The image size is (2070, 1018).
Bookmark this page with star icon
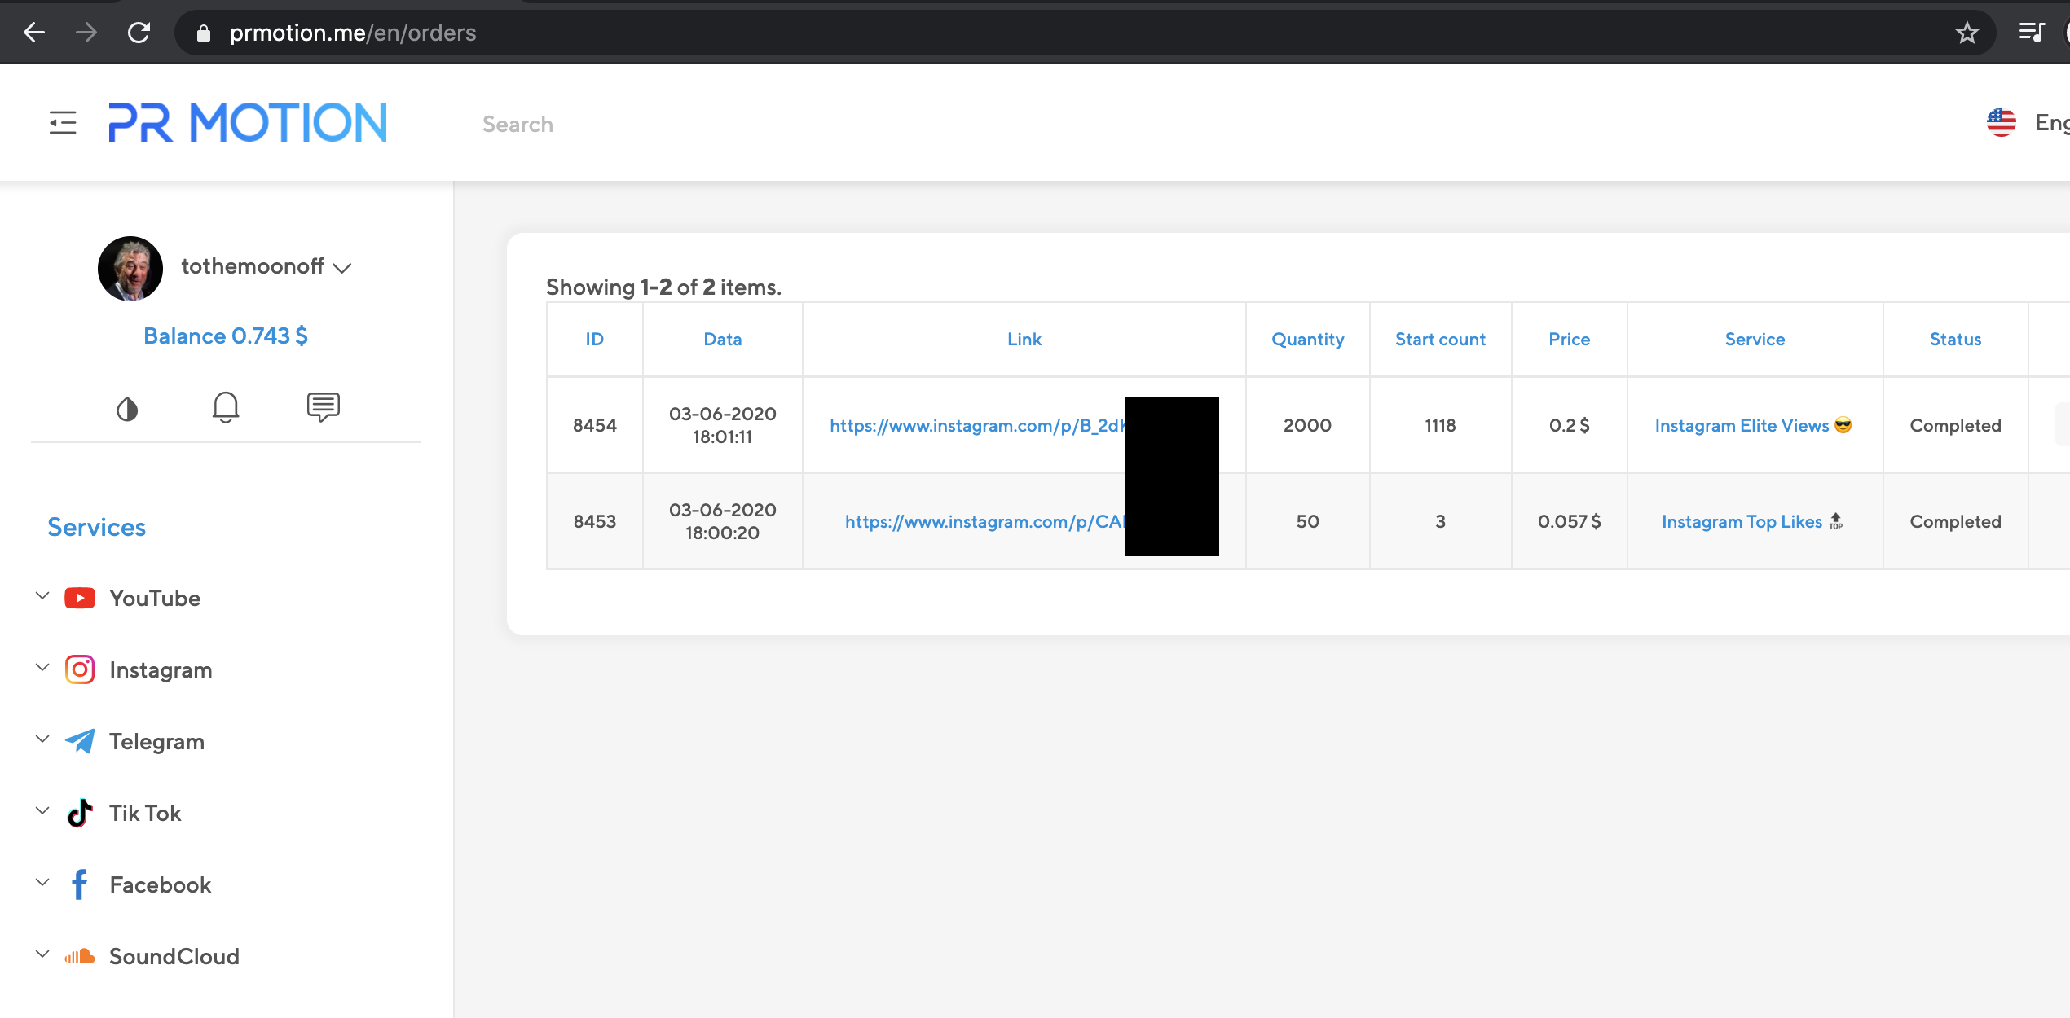point(1967,33)
